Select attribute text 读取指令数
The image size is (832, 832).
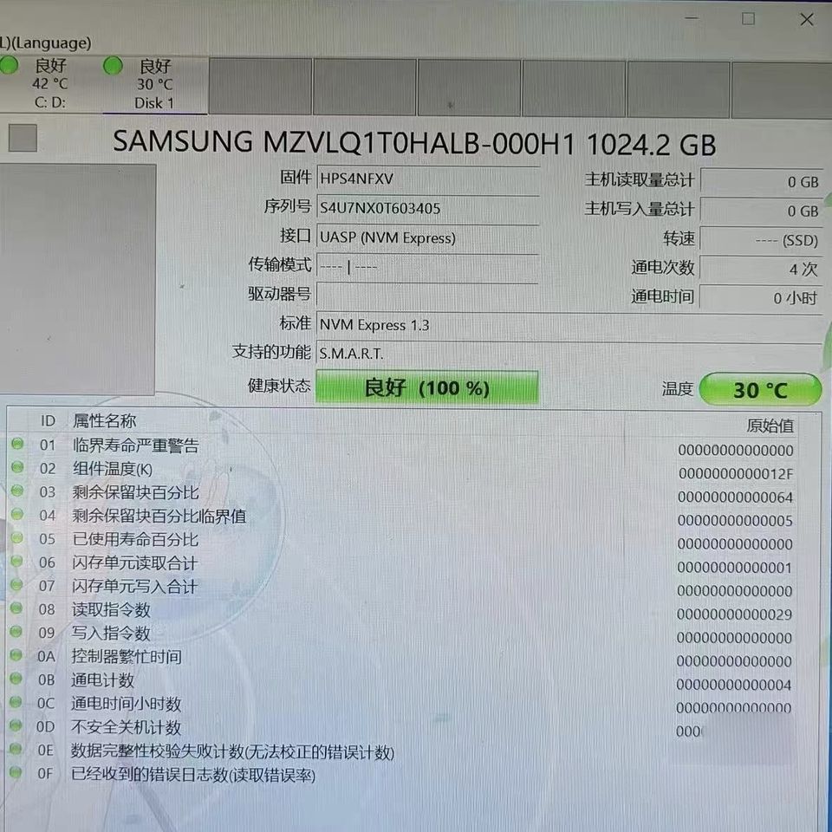coord(112,609)
